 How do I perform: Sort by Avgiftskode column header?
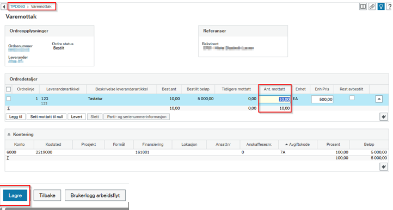tap(297, 144)
